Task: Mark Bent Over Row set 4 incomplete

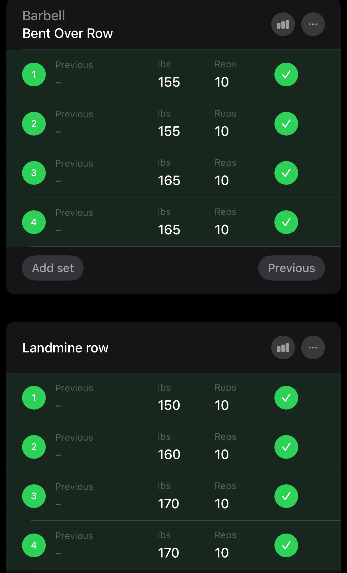Action: pyautogui.click(x=286, y=222)
